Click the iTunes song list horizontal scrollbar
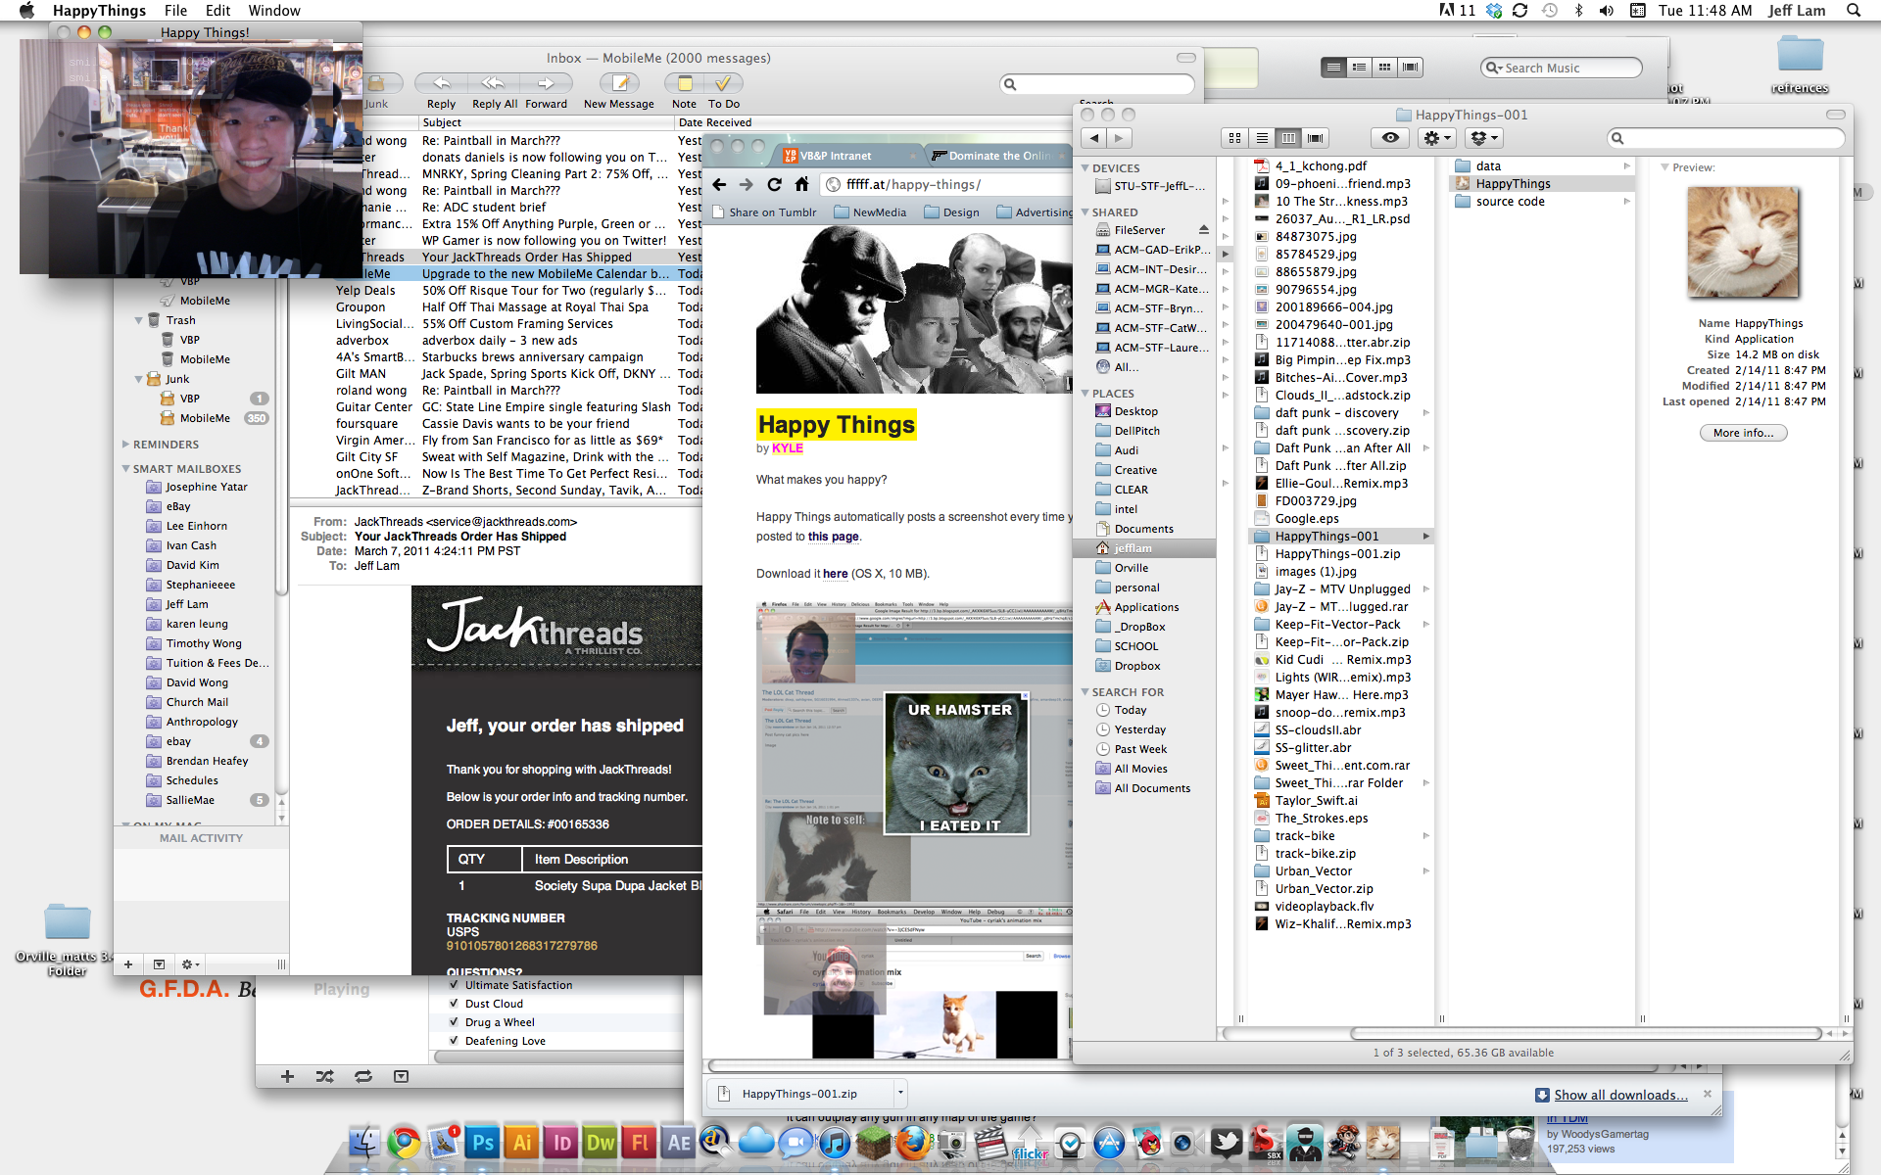The height and width of the screenshot is (1175, 1881). (x=558, y=1057)
